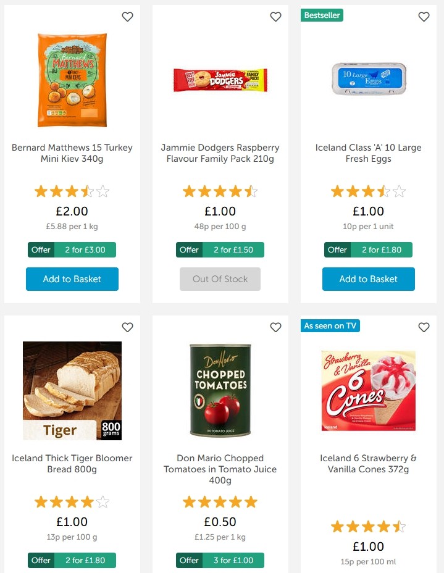Add Iceland Class 'A' 10 Large Fresh Eggs to basket

point(368,279)
